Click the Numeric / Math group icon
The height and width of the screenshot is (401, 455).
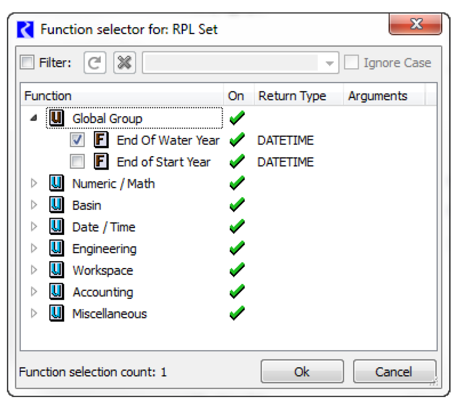click(57, 184)
